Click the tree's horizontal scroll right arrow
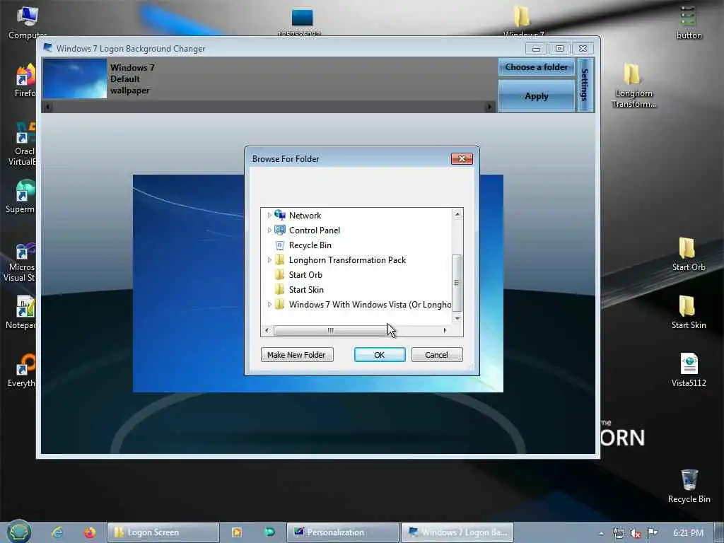 click(445, 330)
